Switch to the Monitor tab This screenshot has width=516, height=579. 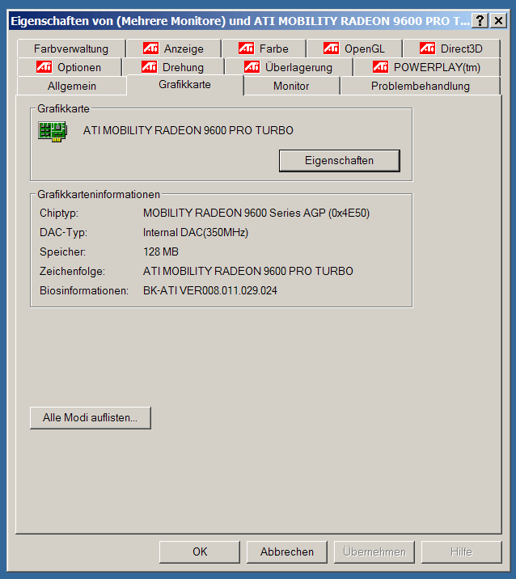pyautogui.click(x=291, y=86)
